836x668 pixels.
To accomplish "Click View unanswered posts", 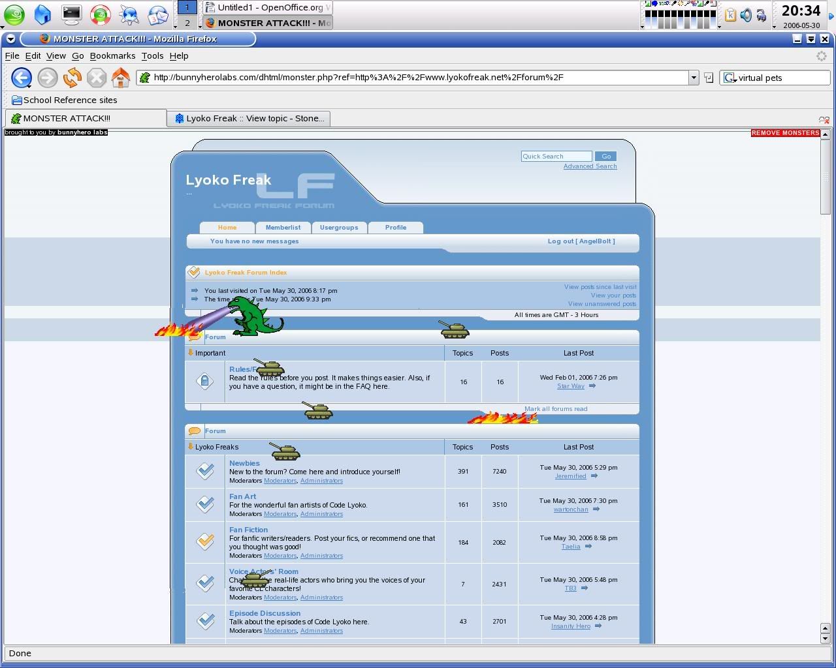I will pos(602,304).
